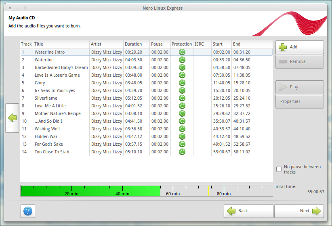Click protection icon for 67 Seas In Your Eyes

pyautogui.click(x=182, y=90)
